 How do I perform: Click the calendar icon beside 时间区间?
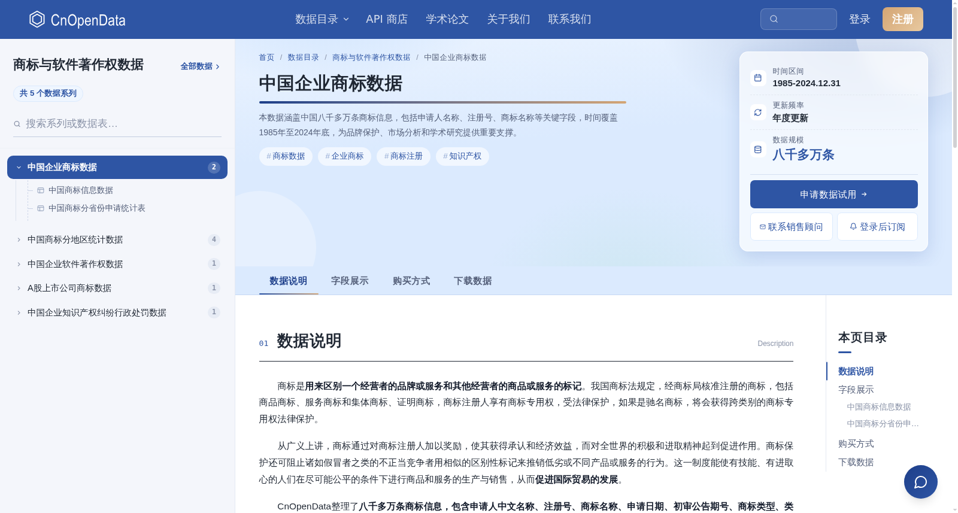point(758,78)
